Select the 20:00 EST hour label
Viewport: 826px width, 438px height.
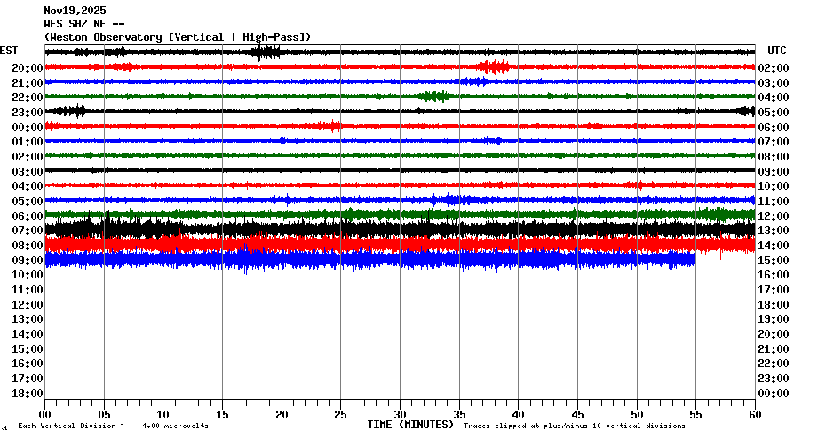(x=28, y=68)
